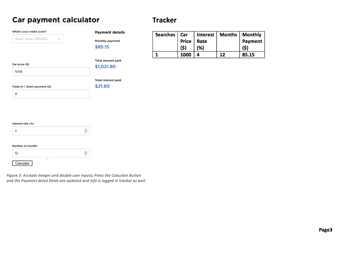Focus the Trade-in / down payment field
355x263 pixels.
coord(51,94)
